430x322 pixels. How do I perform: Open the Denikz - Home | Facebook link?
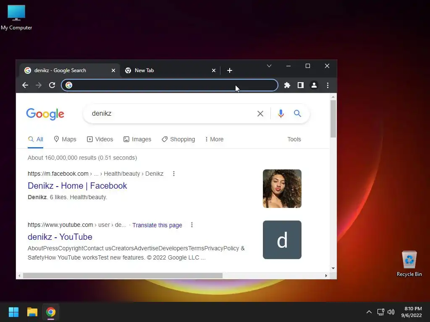(x=77, y=186)
